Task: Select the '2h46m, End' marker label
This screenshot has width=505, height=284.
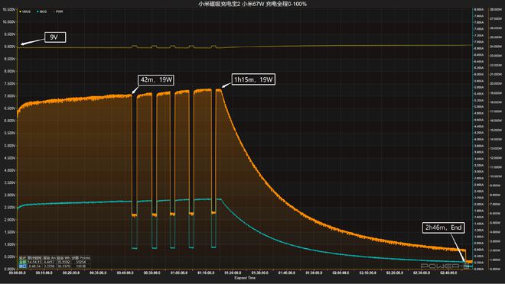Action: 444,228
